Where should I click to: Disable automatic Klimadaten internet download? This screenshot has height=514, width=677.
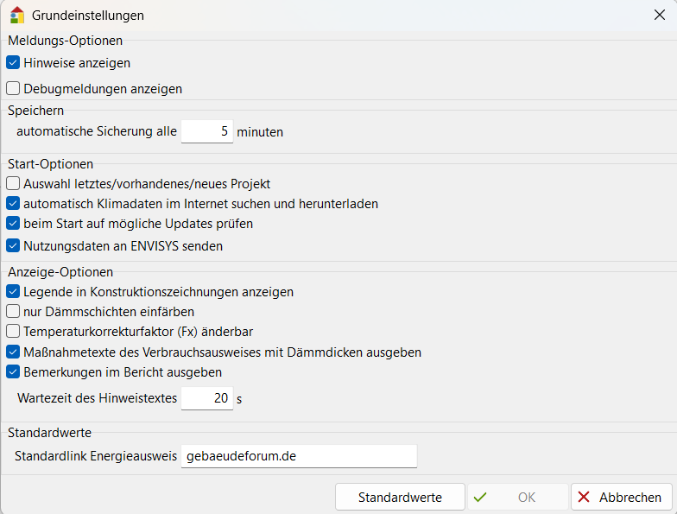coord(13,204)
